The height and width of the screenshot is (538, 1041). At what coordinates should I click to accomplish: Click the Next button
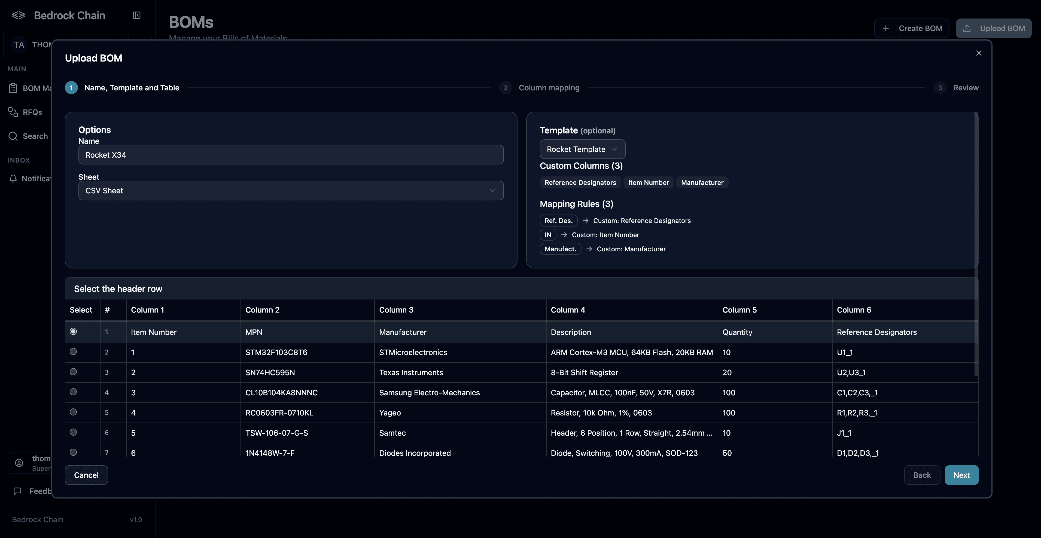(x=961, y=475)
